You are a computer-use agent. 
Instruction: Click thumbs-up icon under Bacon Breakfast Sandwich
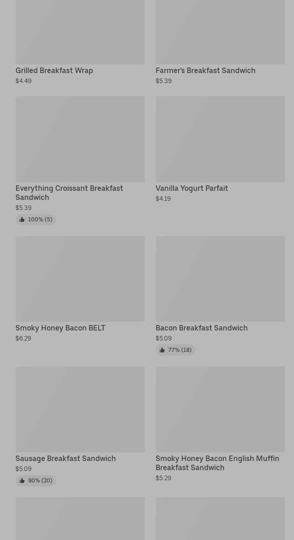pyautogui.click(x=162, y=350)
